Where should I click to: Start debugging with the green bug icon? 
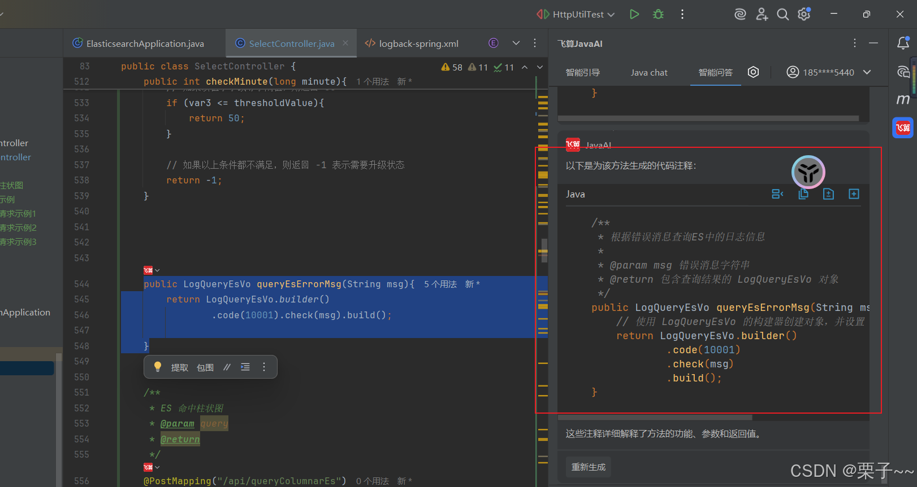coord(658,14)
